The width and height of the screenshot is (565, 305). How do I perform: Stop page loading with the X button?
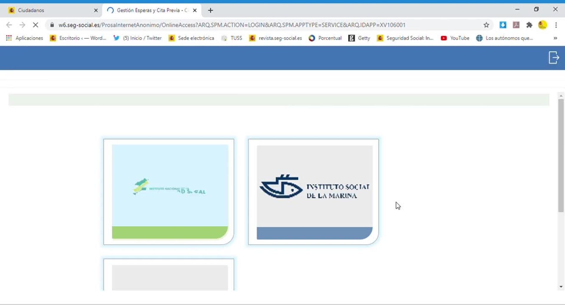pos(36,25)
